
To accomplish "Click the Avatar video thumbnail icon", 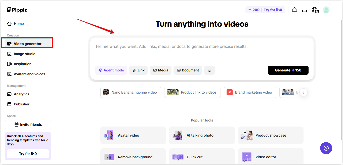I will click(x=109, y=135).
